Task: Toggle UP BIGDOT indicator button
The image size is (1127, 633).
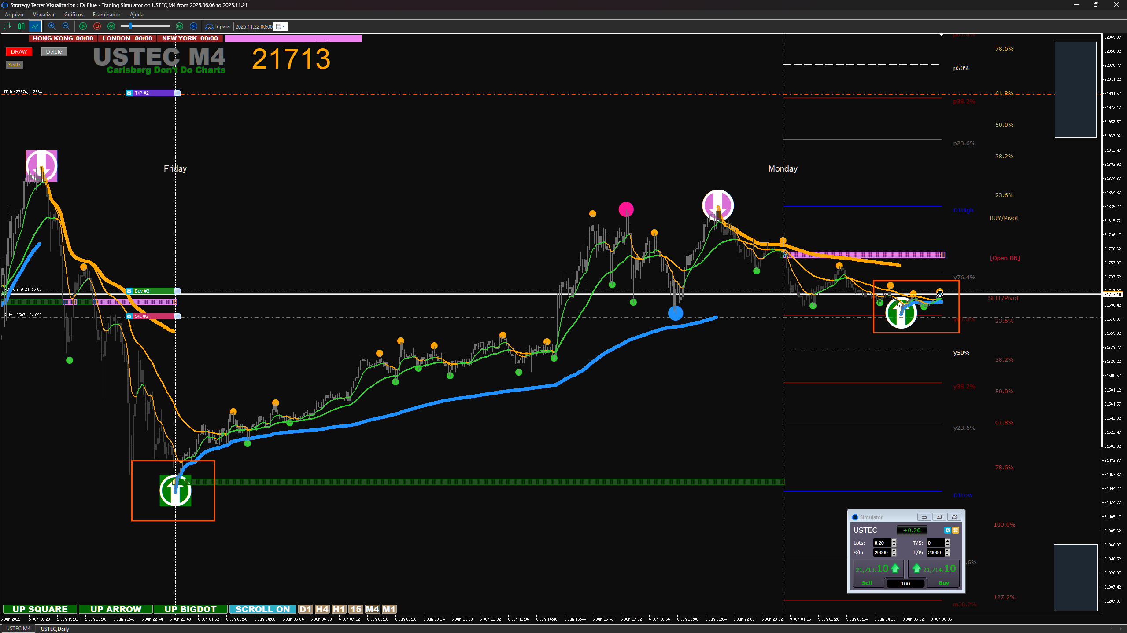Action: [x=190, y=609]
